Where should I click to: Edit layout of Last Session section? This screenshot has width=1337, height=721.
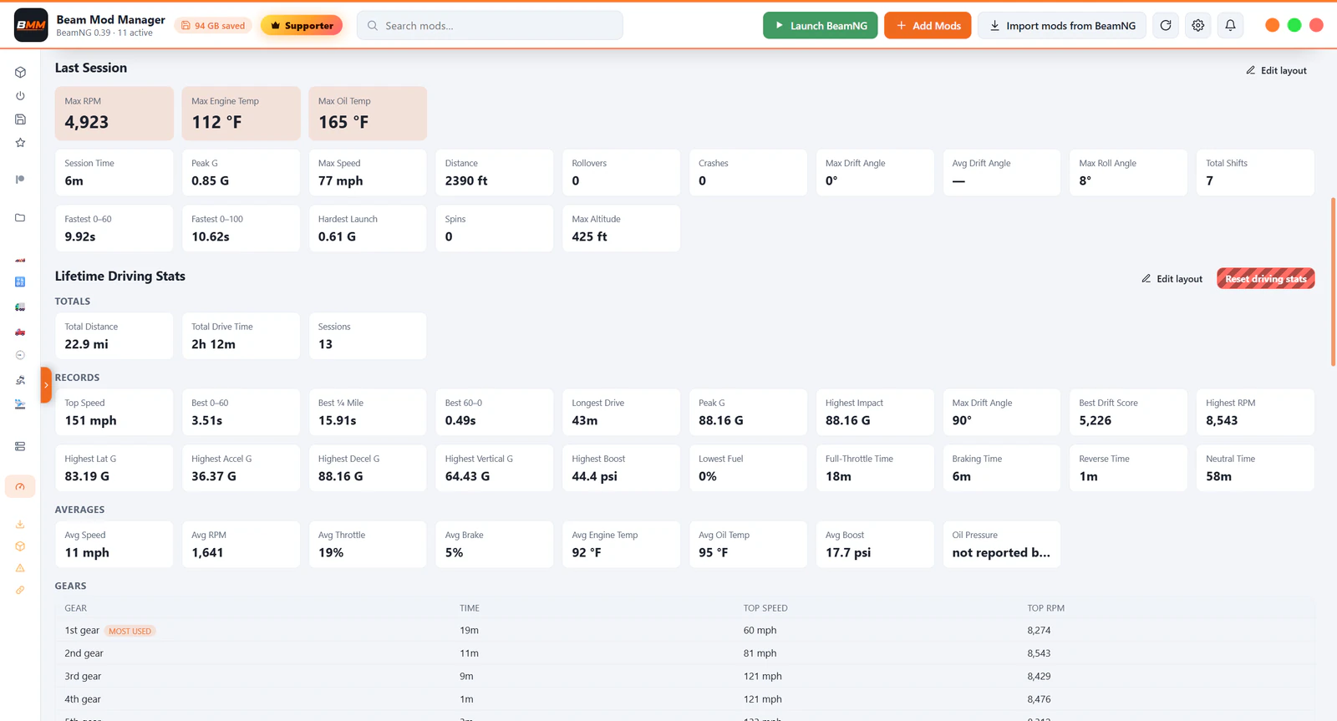click(x=1276, y=70)
